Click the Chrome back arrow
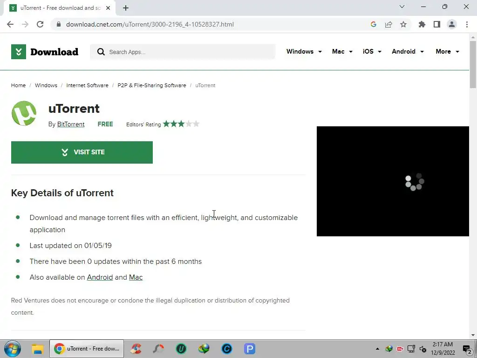The image size is (477, 358). 10,24
